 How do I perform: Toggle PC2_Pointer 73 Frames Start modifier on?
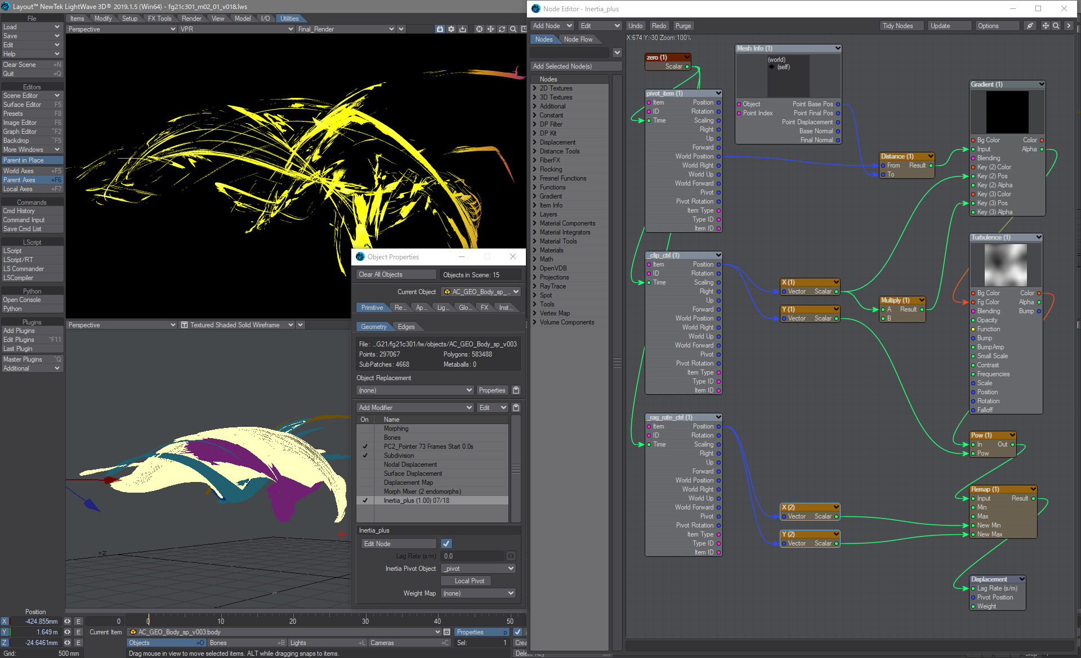coord(365,447)
